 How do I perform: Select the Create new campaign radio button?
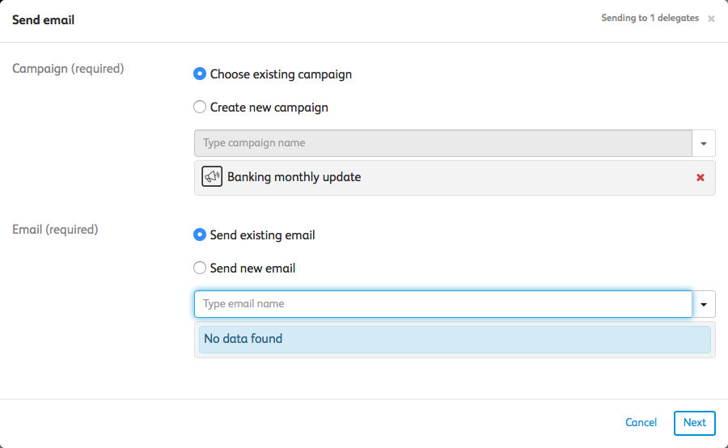(200, 107)
